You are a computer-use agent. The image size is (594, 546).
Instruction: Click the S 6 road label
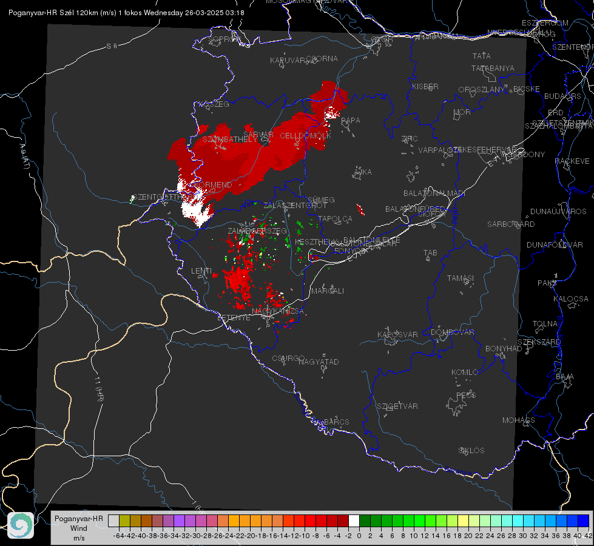tap(112, 46)
